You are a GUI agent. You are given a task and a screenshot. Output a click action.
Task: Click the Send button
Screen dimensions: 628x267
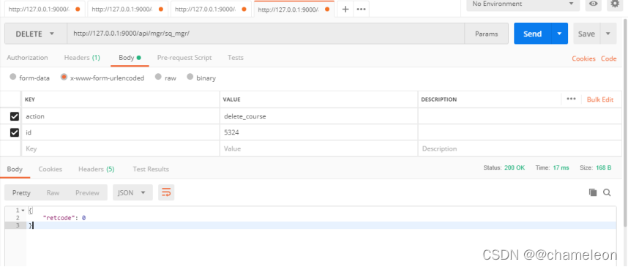[x=533, y=34]
